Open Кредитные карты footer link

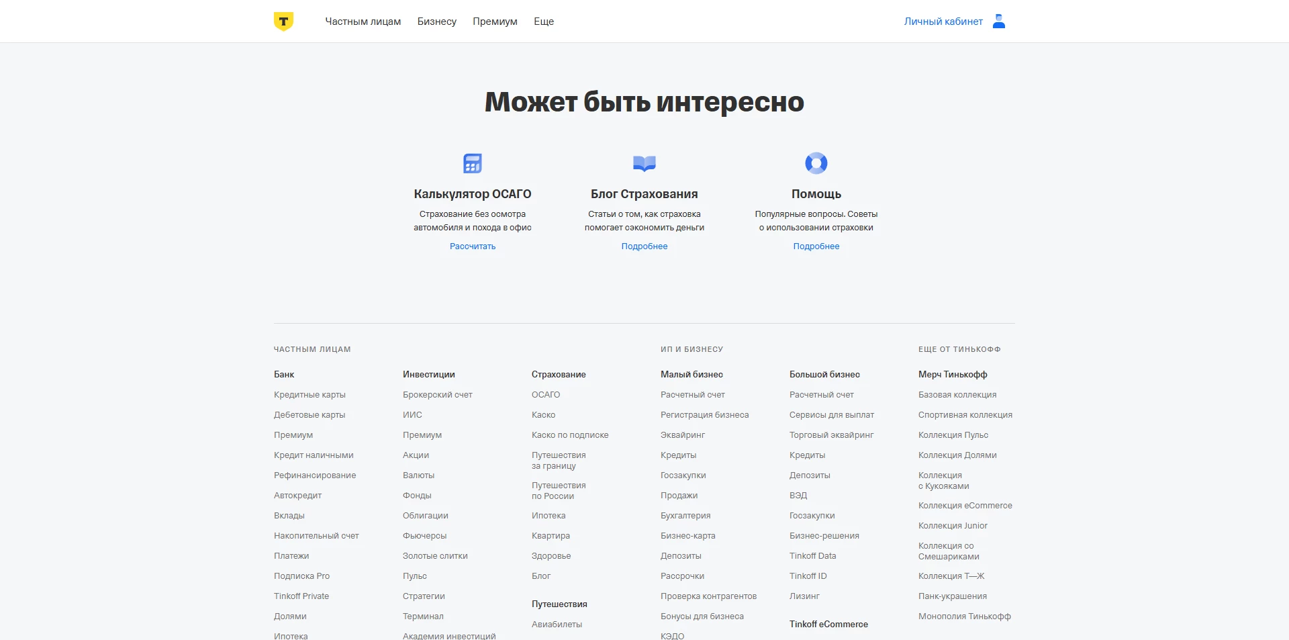(x=309, y=395)
